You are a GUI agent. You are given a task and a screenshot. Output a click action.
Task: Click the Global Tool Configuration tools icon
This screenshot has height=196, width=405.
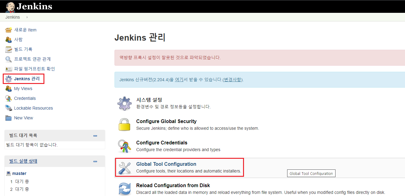tap(125, 168)
